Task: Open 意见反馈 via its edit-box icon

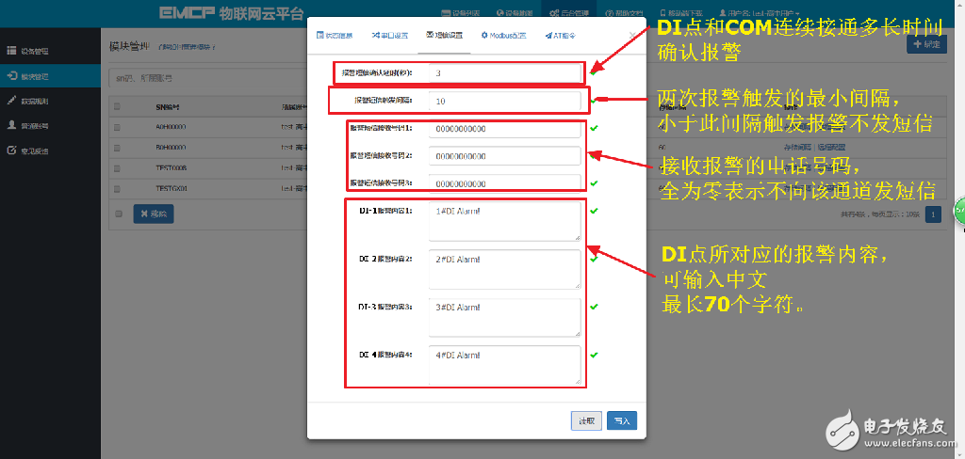Action: point(11,150)
